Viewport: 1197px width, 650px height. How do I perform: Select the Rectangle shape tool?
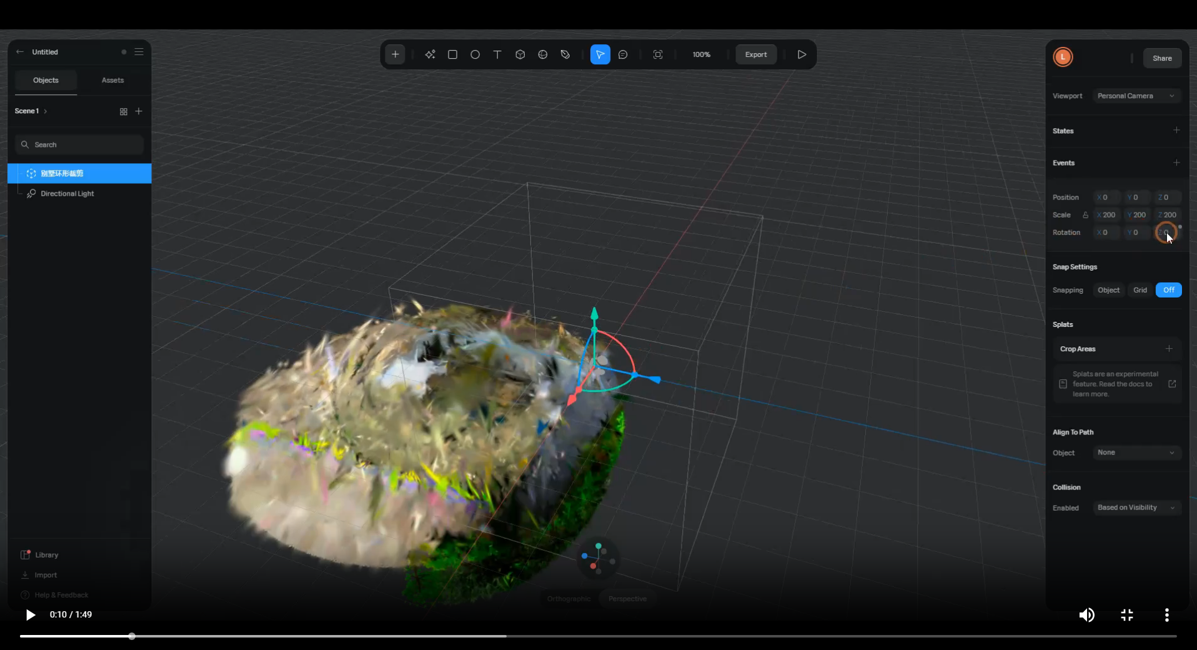pos(453,55)
